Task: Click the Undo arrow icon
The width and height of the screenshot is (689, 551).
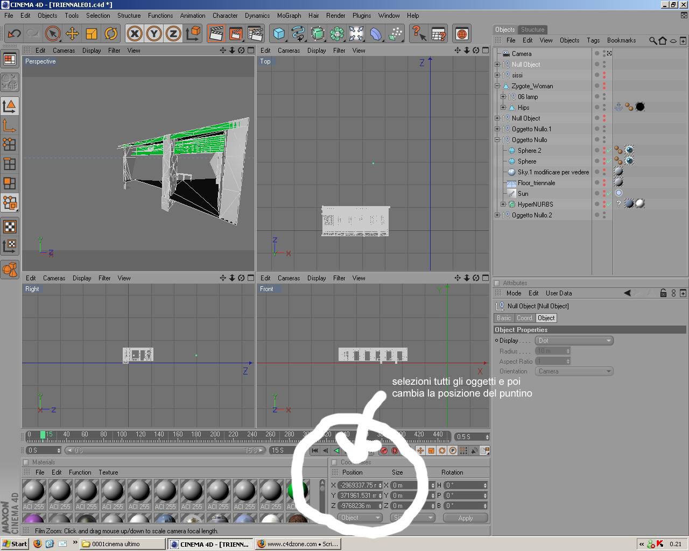Action: 14,34
